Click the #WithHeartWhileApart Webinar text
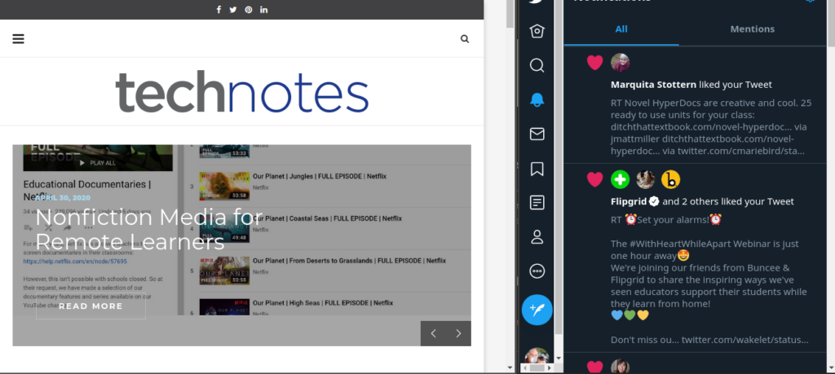 click(699, 244)
